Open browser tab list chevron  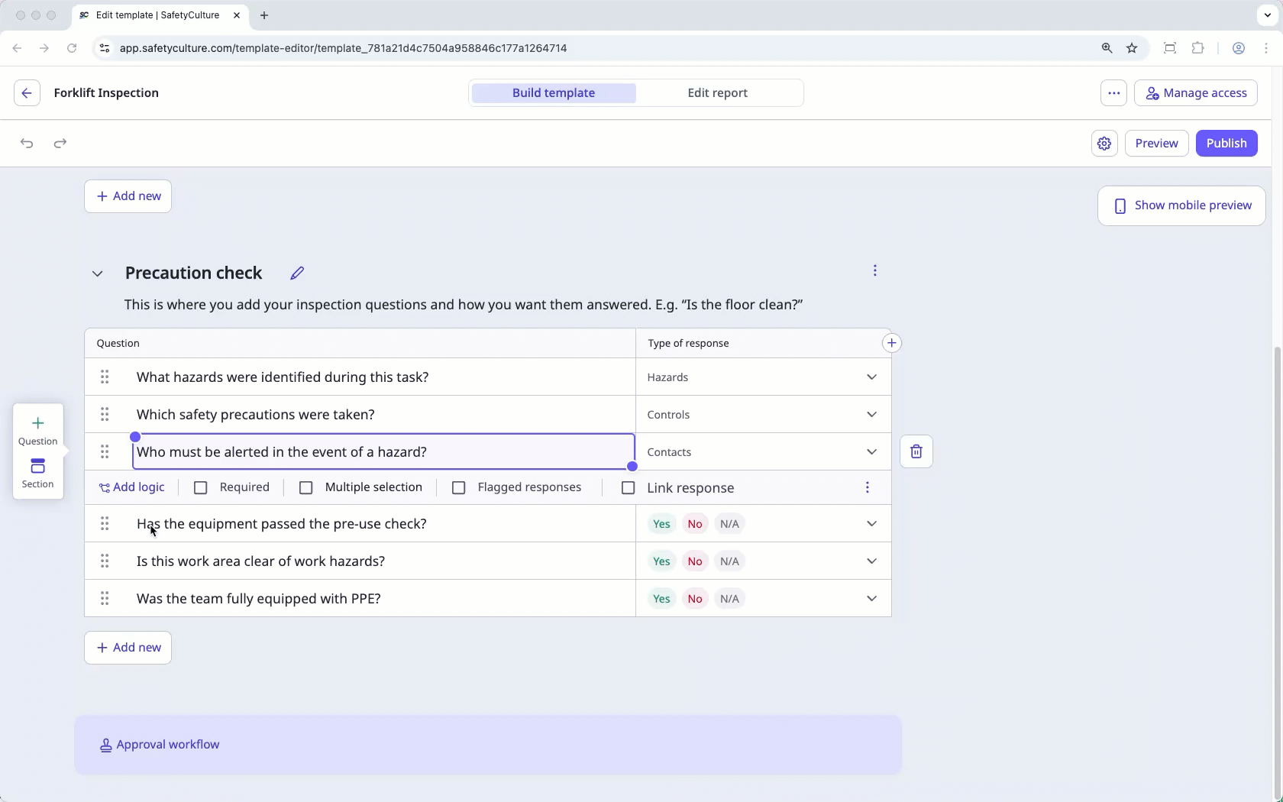pos(1268,15)
